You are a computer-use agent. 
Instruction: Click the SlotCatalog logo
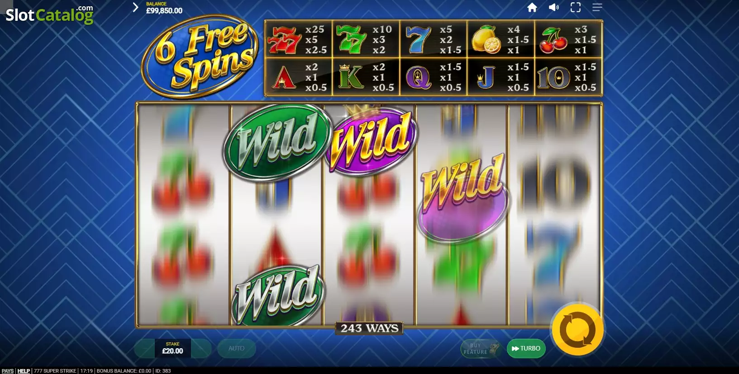49,14
